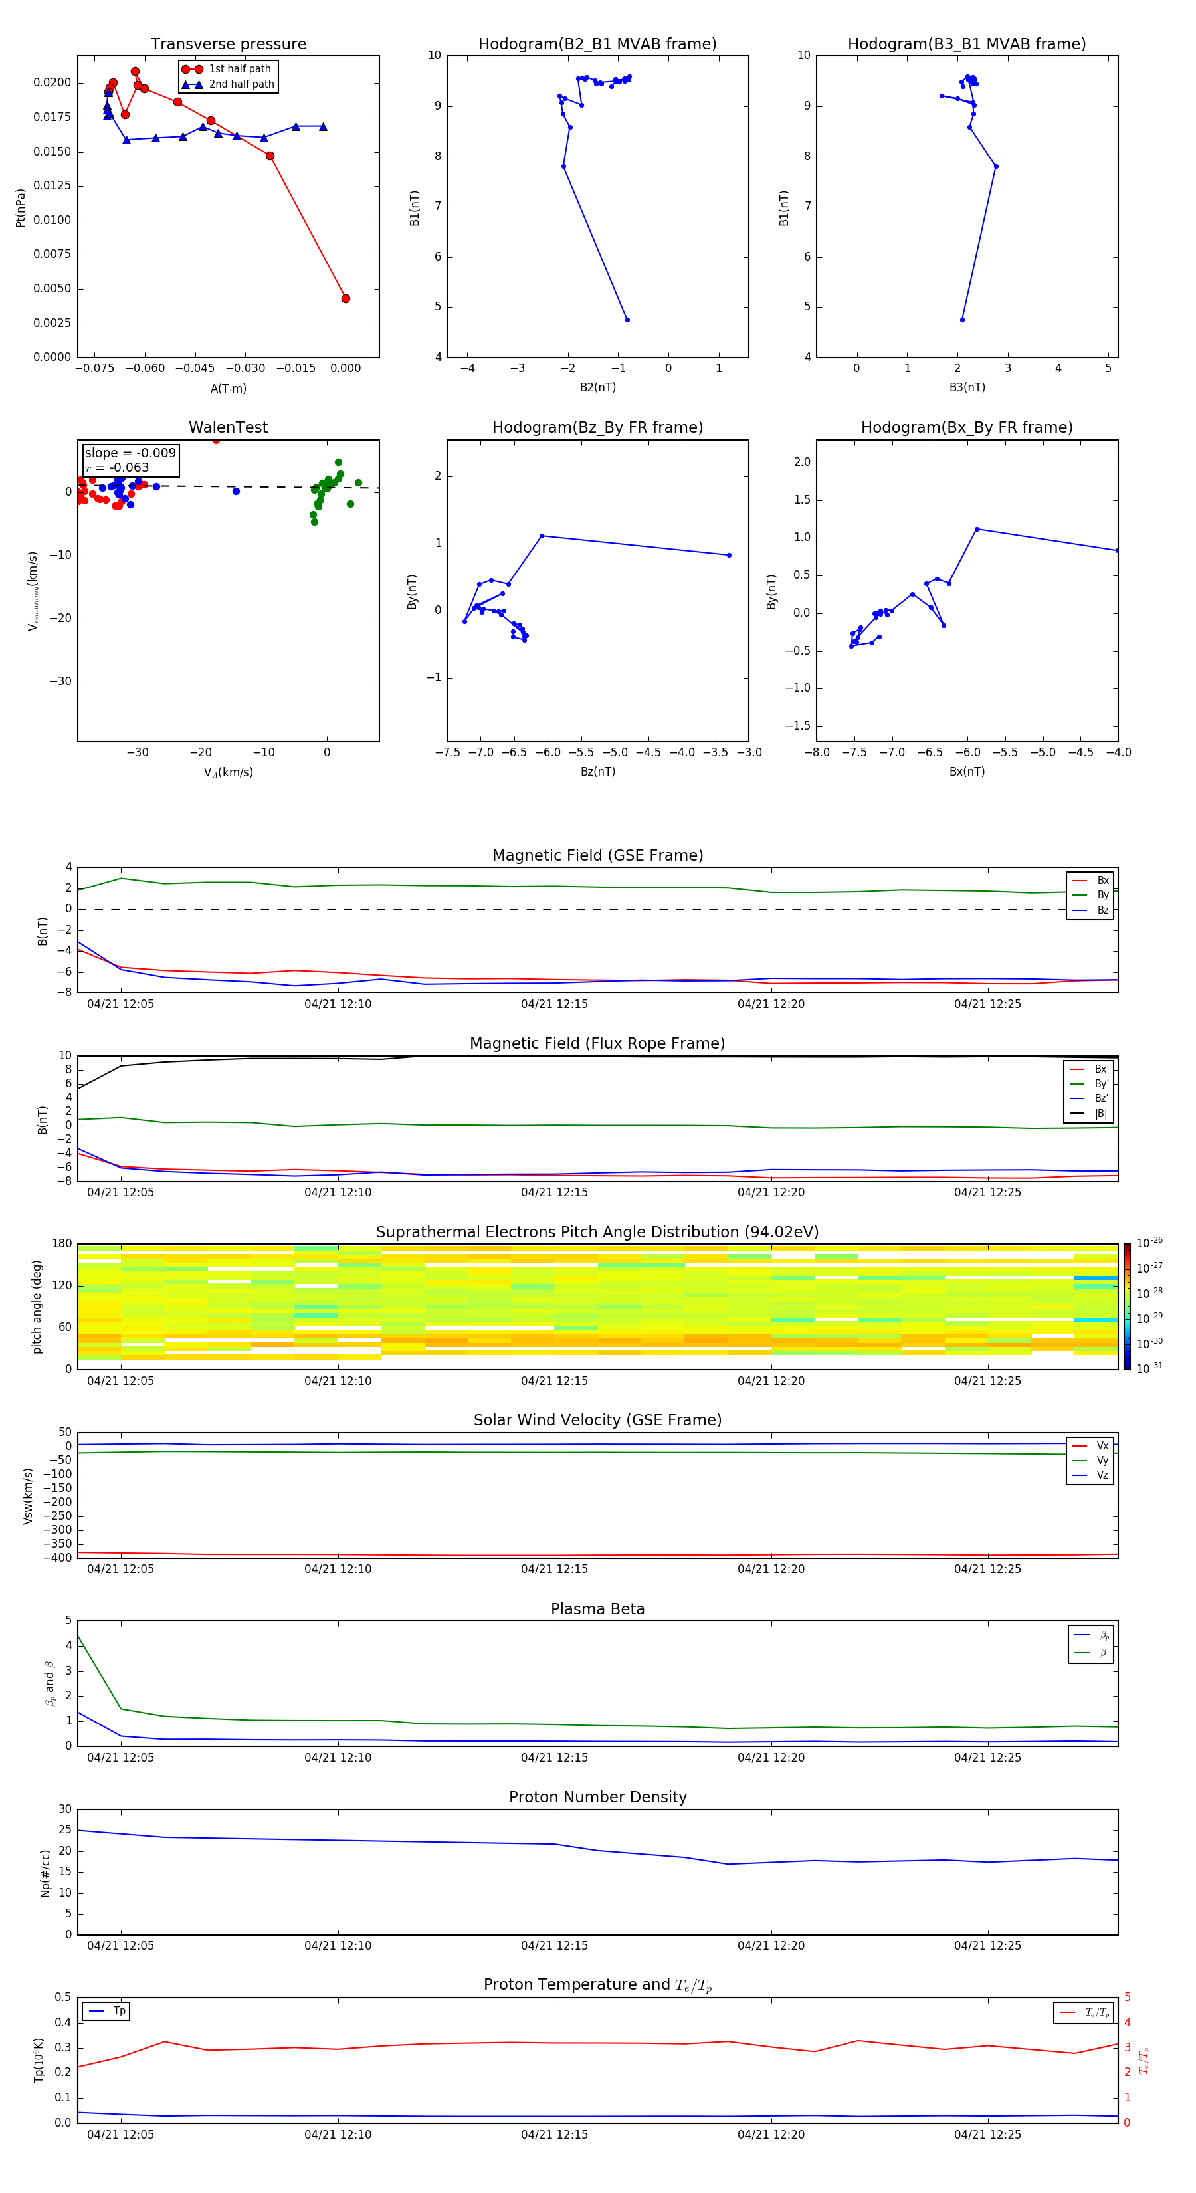Click the 180 tick on pitch angle axis
Viewport: 1196px width, 2193px height.
pyautogui.click(x=62, y=1244)
